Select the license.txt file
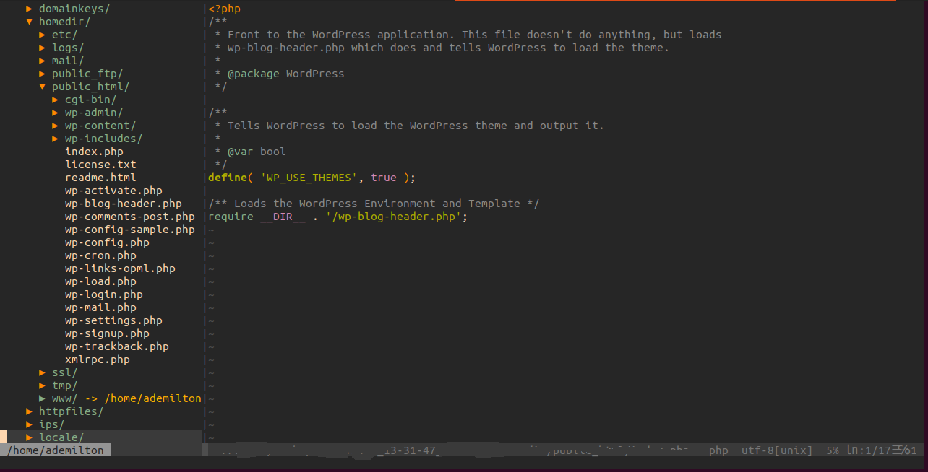The width and height of the screenshot is (928, 472). [100, 165]
